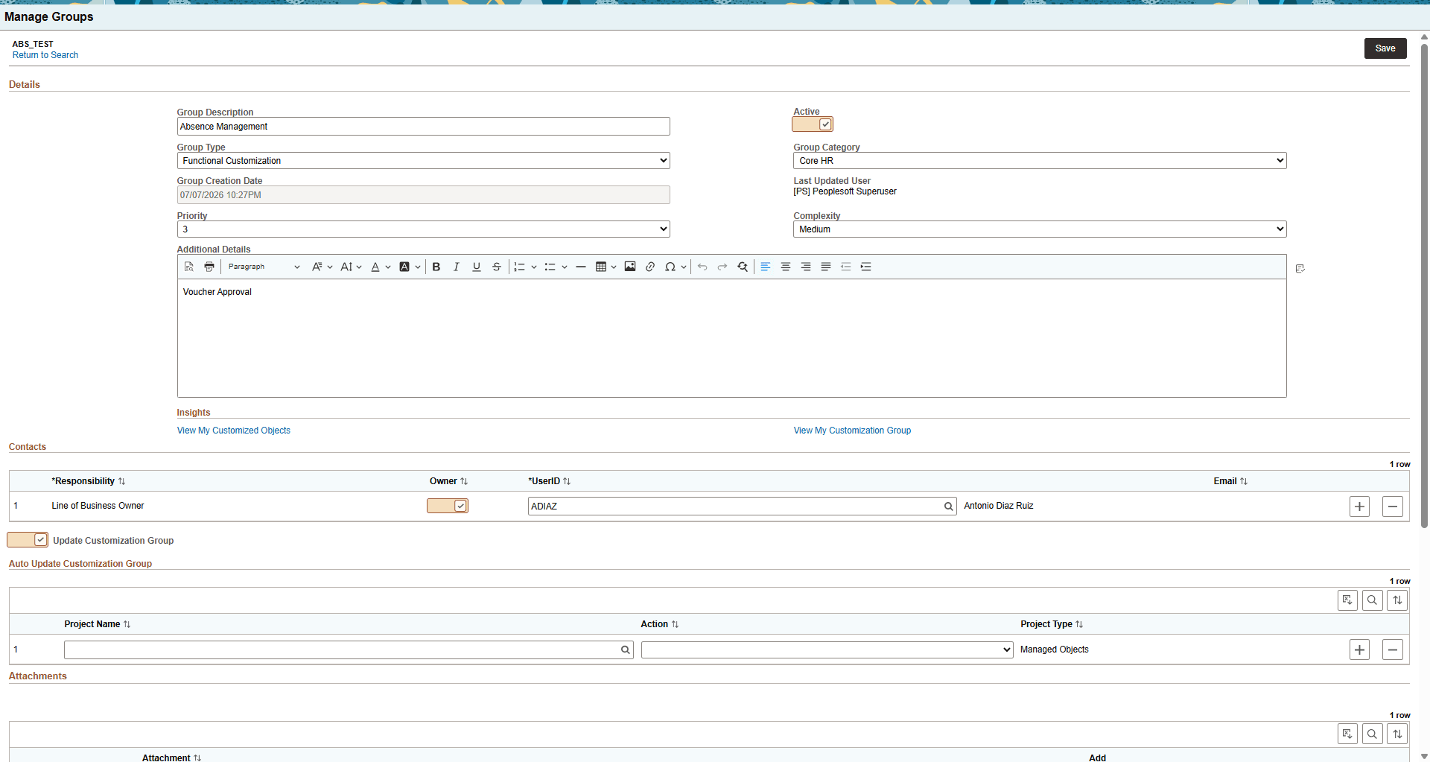
Task: Sort by UserID column header
Action: click(550, 481)
